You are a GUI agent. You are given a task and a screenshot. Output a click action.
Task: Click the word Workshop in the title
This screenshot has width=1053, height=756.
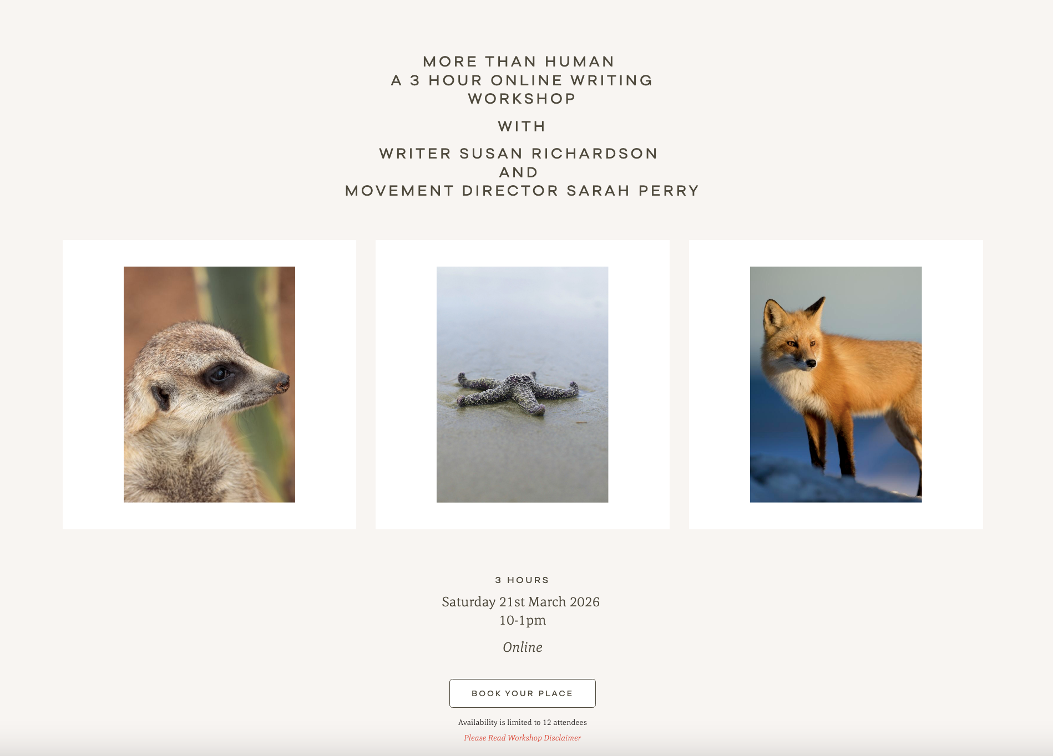(x=522, y=99)
